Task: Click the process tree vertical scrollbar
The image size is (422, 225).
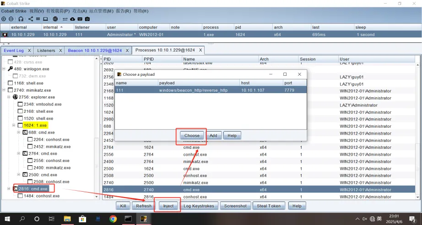Action: click(x=97, y=127)
